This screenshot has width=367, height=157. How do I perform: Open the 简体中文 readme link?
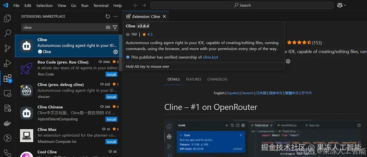[x=276, y=93]
